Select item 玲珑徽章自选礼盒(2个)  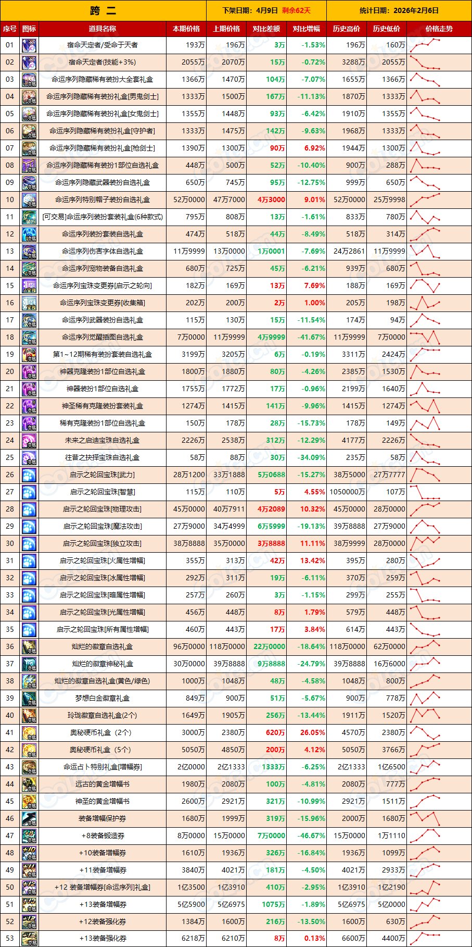[103, 716]
